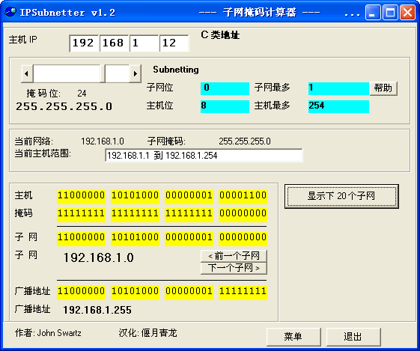Image resolution: width=420 pixels, height=351 pixels.
Task: Go to previous subnet with 前一个子网
Action: pyautogui.click(x=234, y=256)
